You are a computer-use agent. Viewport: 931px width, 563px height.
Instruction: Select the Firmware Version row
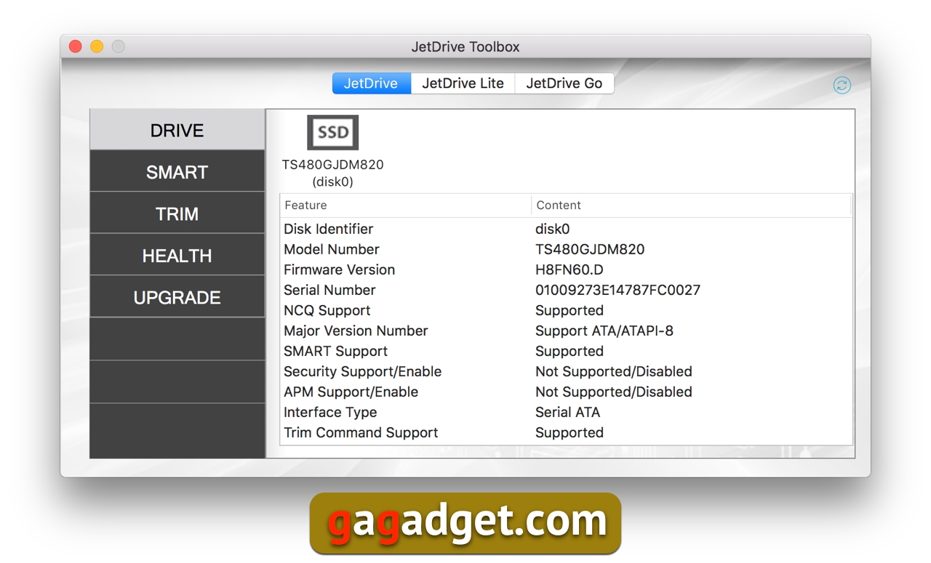pos(566,270)
